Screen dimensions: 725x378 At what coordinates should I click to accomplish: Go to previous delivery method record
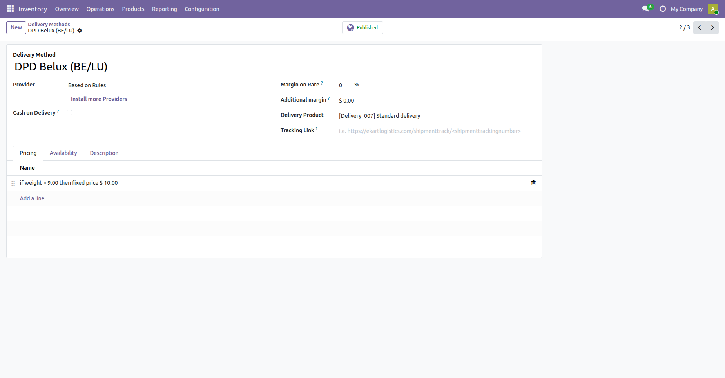pos(700,27)
